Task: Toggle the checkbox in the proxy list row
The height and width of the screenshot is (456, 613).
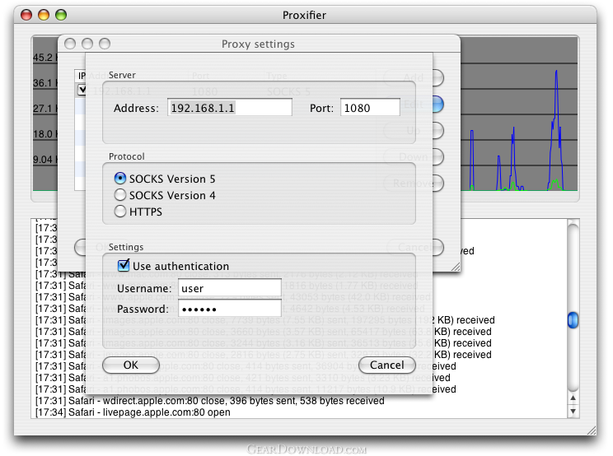Action: [82, 90]
